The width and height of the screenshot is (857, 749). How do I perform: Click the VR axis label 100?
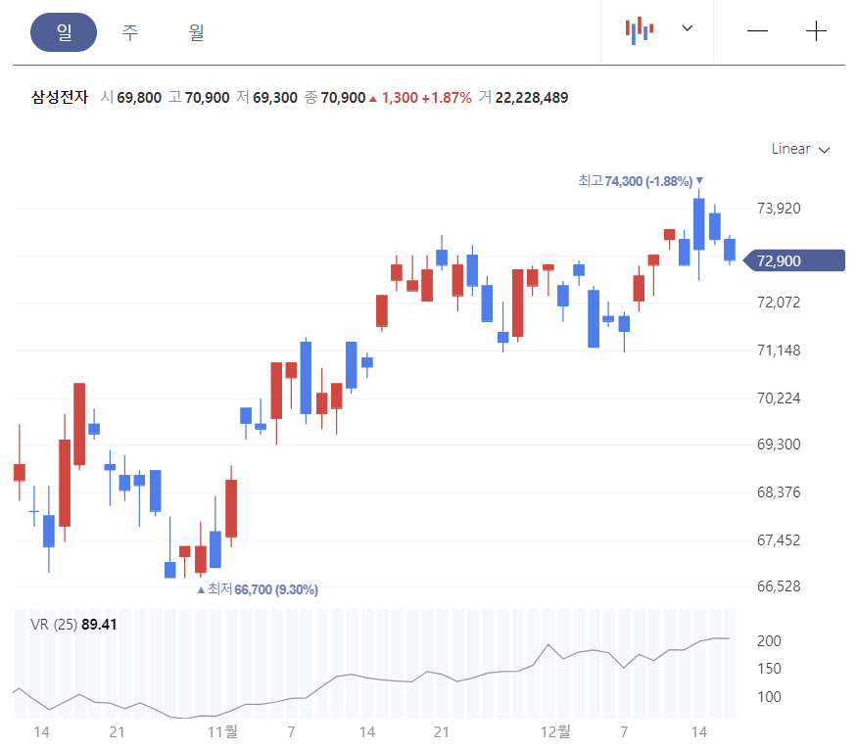tap(769, 696)
